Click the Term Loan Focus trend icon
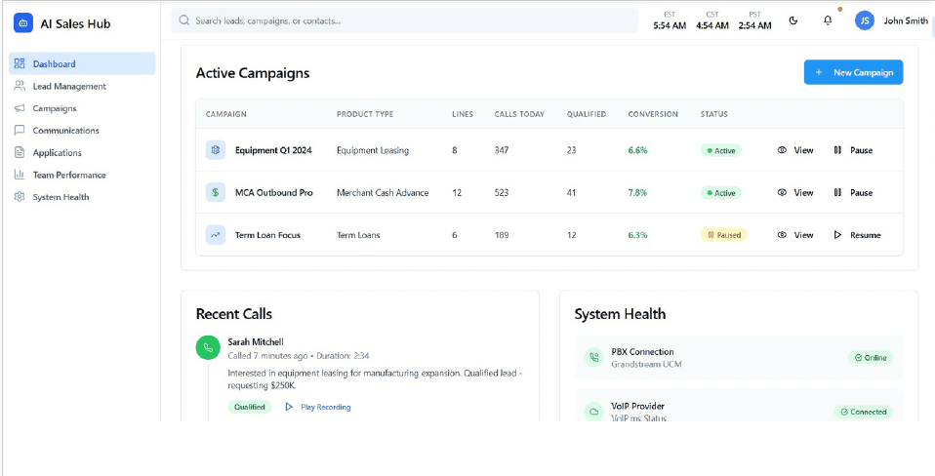 point(215,235)
